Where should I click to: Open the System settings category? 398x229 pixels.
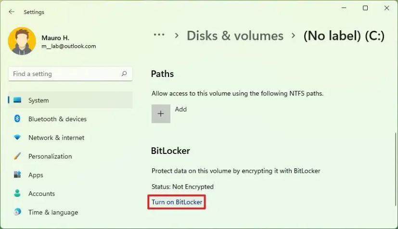point(39,101)
